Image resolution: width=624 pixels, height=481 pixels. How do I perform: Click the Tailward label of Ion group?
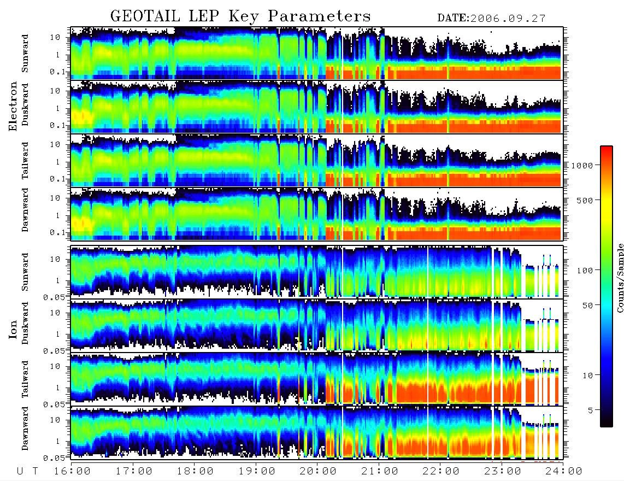25,379
